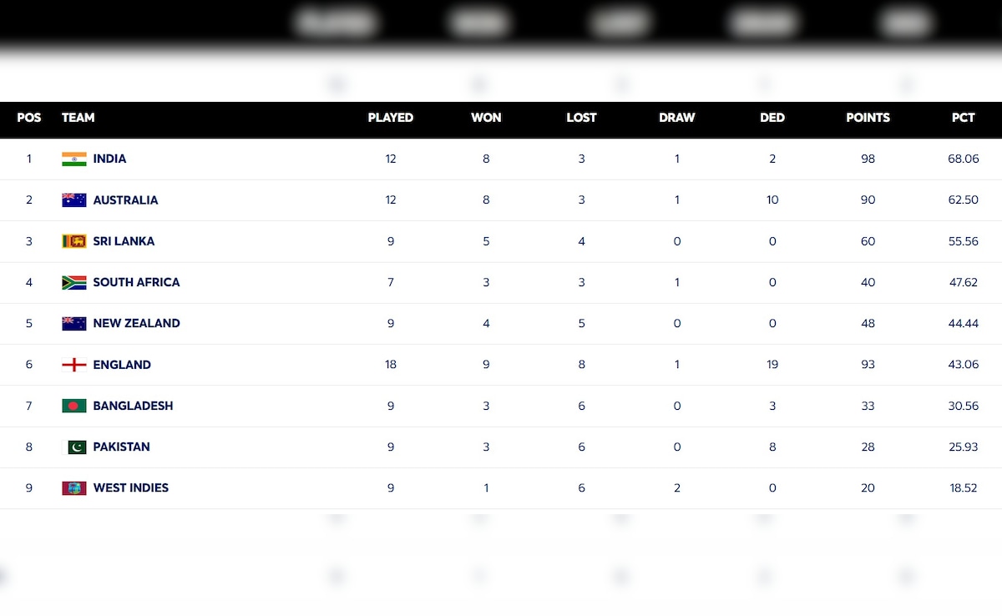Click the West Indies flag icon
Image resolution: width=1002 pixels, height=616 pixels.
pos(73,487)
